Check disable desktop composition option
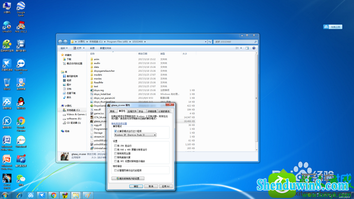354x199 pixels. point(116,157)
